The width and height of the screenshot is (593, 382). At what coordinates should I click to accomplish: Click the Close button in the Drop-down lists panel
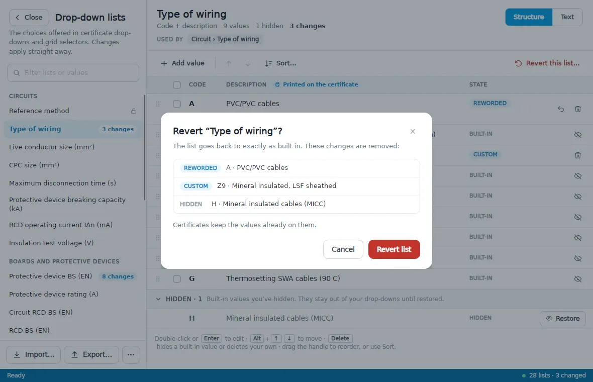click(x=29, y=18)
